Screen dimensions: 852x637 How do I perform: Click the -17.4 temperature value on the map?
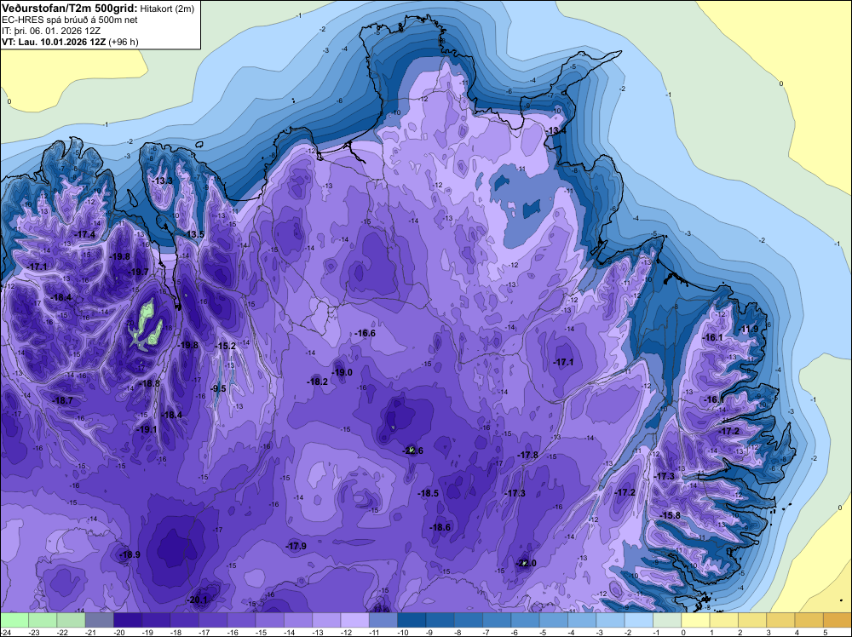pos(84,234)
